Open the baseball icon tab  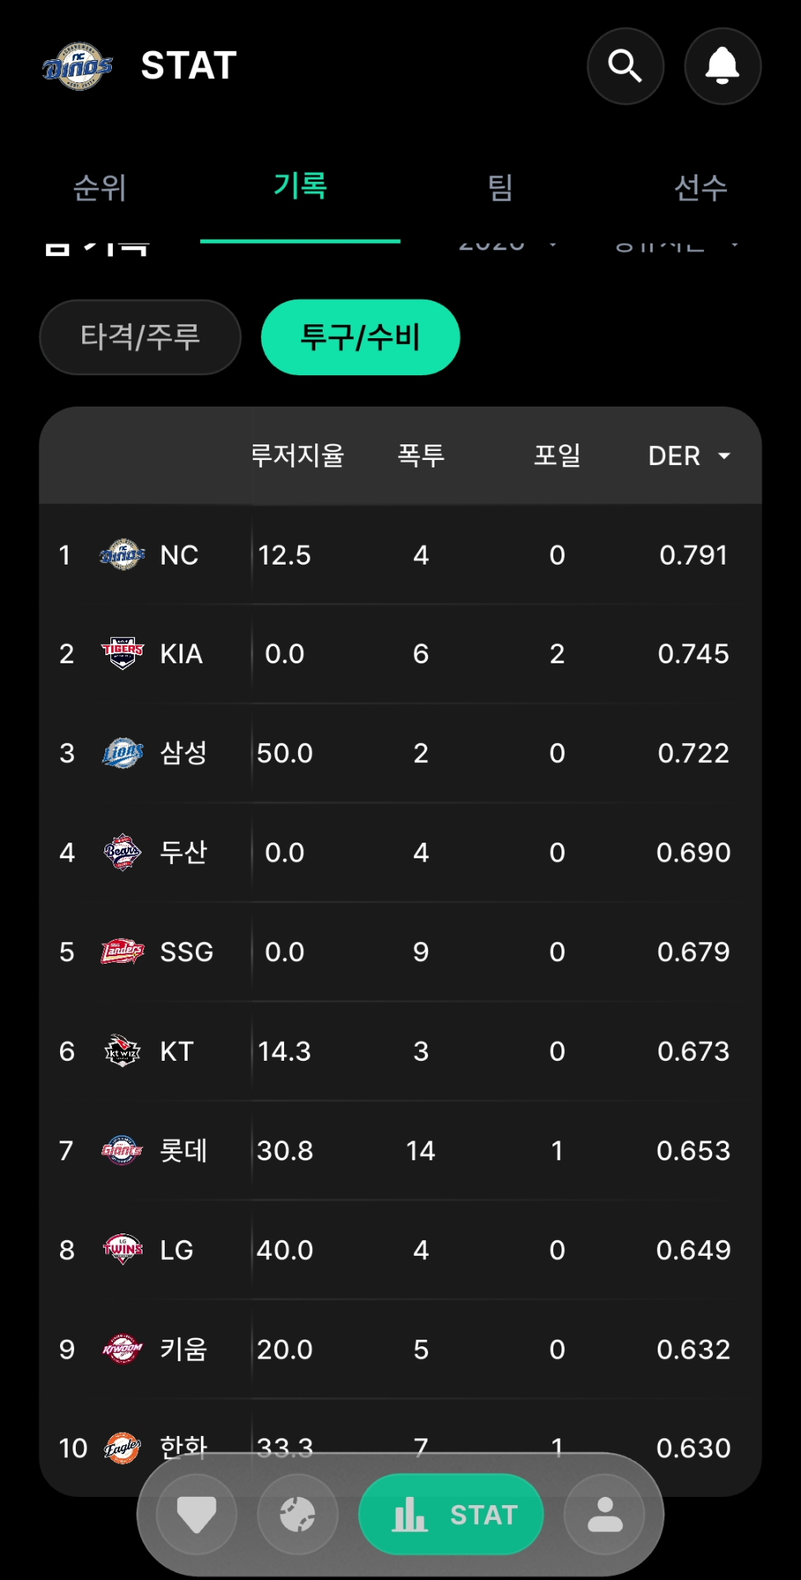coord(298,1514)
